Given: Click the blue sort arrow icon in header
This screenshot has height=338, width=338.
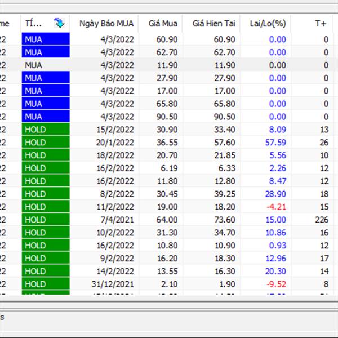Looking at the screenshot, I should [59, 23].
